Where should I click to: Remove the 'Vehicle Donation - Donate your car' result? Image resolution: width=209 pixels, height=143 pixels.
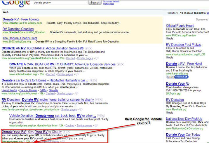(x=103, y=116)
